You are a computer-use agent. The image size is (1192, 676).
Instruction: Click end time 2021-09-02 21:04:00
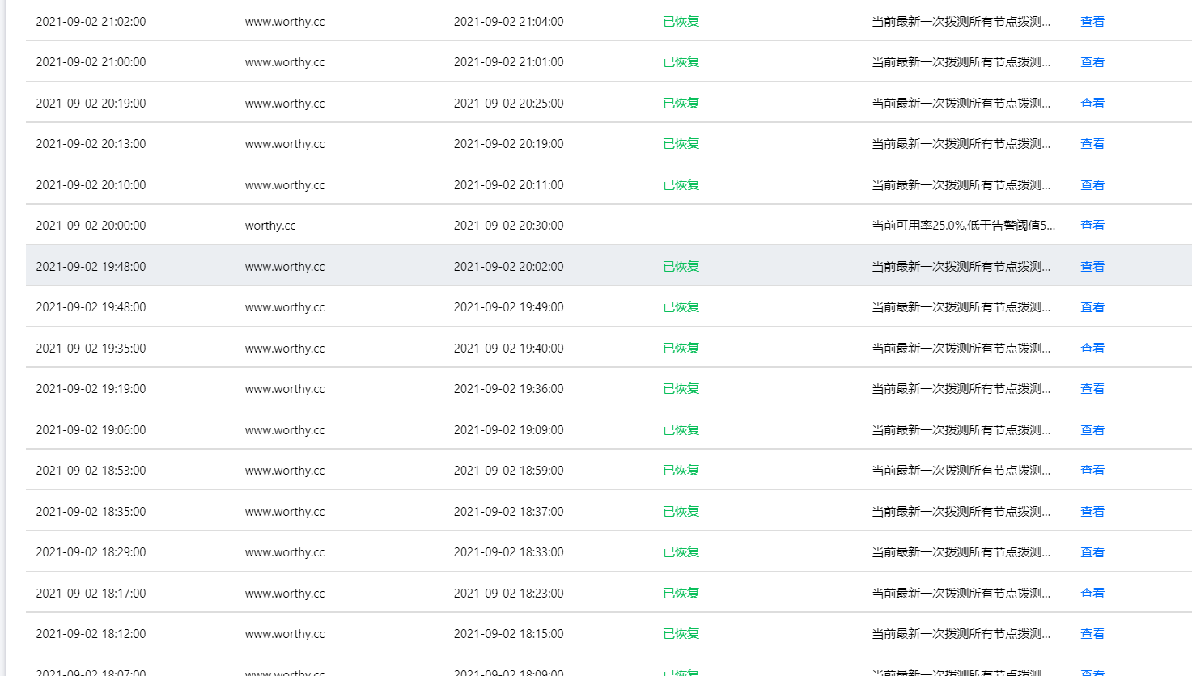tap(508, 22)
